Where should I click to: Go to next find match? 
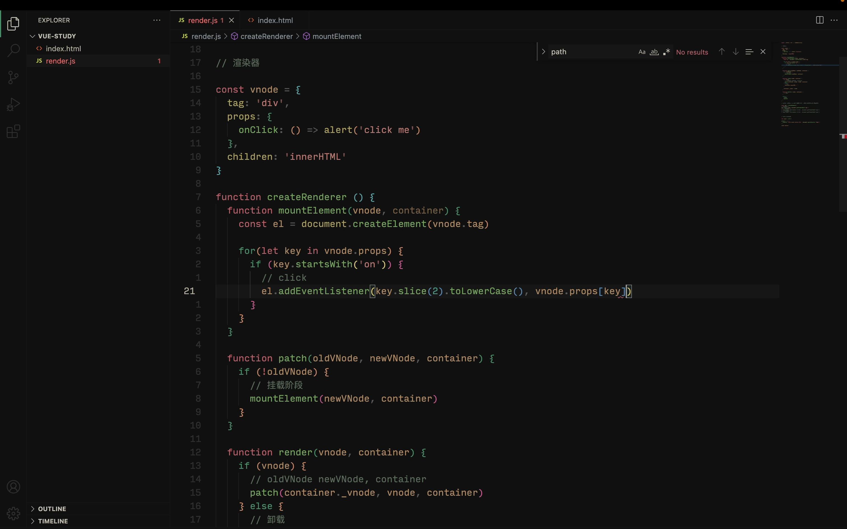(735, 52)
